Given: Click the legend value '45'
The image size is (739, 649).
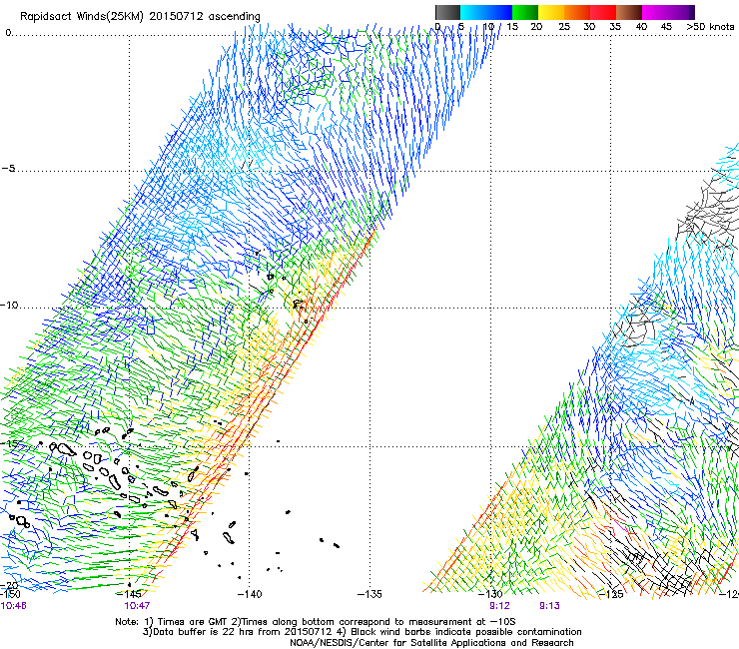Looking at the screenshot, I should (666, 26).
